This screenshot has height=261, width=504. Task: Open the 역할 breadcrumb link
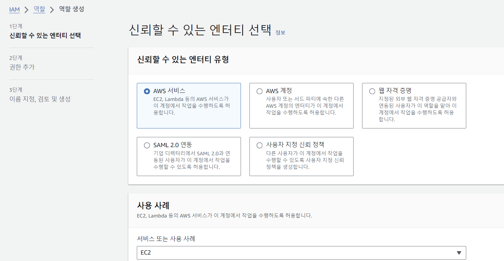pyautogui.click(x=39, y=9)
